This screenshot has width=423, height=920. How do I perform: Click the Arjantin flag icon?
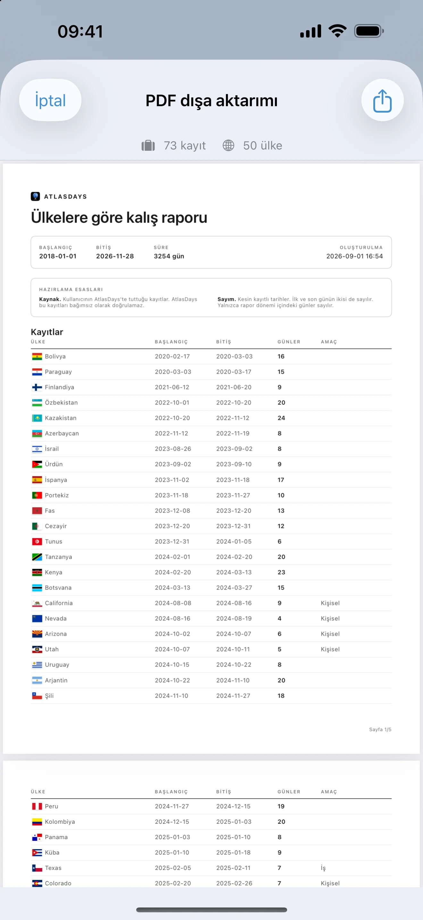click(37, 680)
